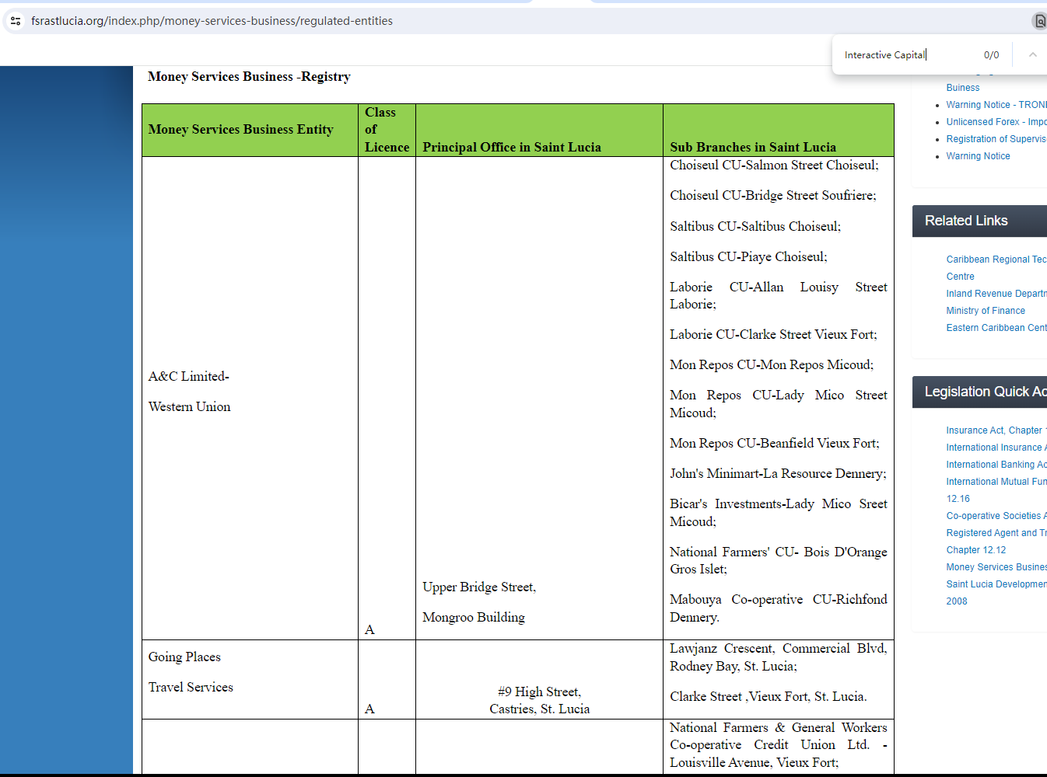Click "Clarke Street ,Vieux Fort, St. Lucia." branch

click(x=769, y=696)
